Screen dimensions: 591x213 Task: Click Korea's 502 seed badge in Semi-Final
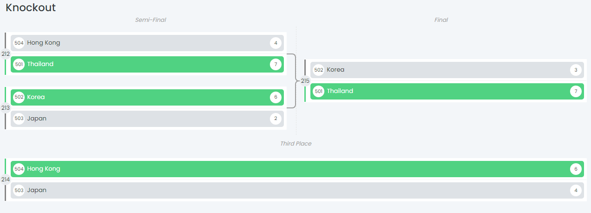(x=19, y=97)
